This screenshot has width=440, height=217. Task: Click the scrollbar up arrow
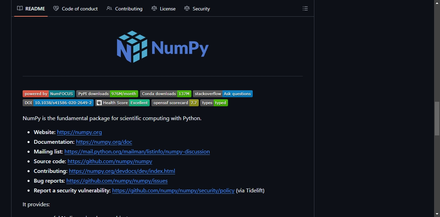(x=437, y=3)
